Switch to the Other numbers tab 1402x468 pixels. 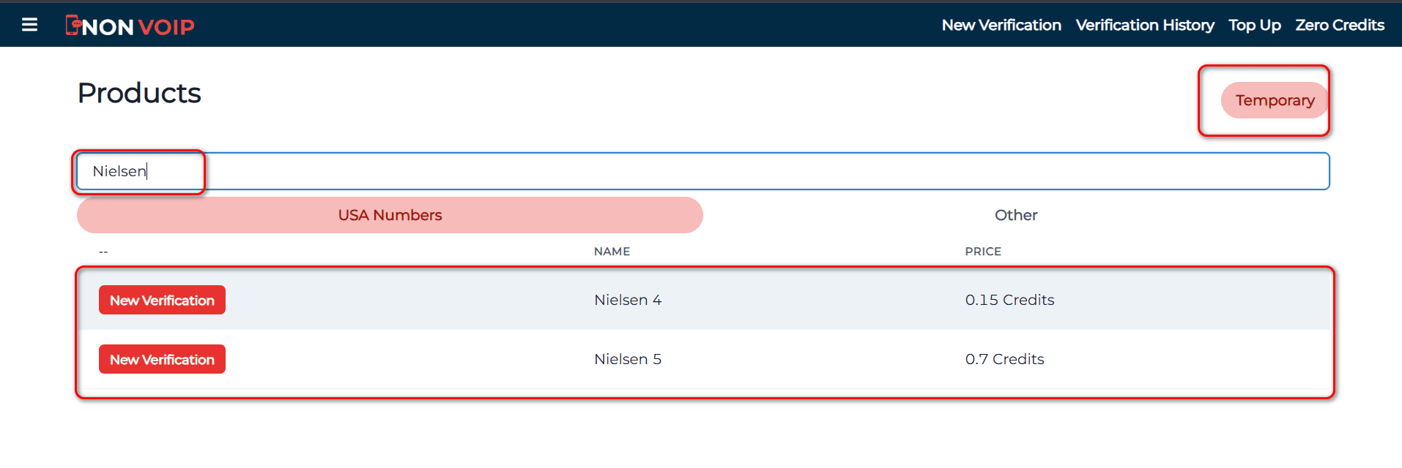[x=1015, y=214]
